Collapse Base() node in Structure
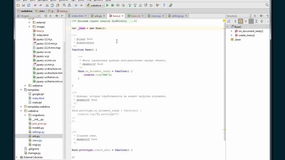The height and width of the screenshot is (160, 285). [x=228, y=27]
